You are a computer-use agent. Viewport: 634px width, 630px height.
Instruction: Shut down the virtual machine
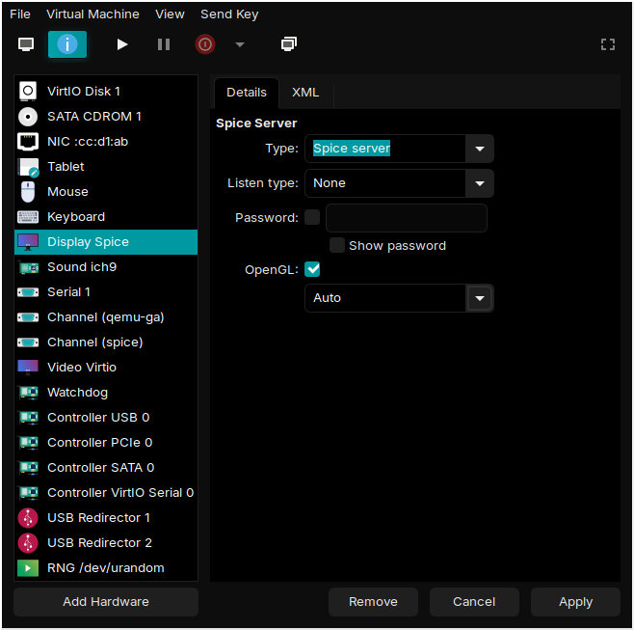point(205,44)
